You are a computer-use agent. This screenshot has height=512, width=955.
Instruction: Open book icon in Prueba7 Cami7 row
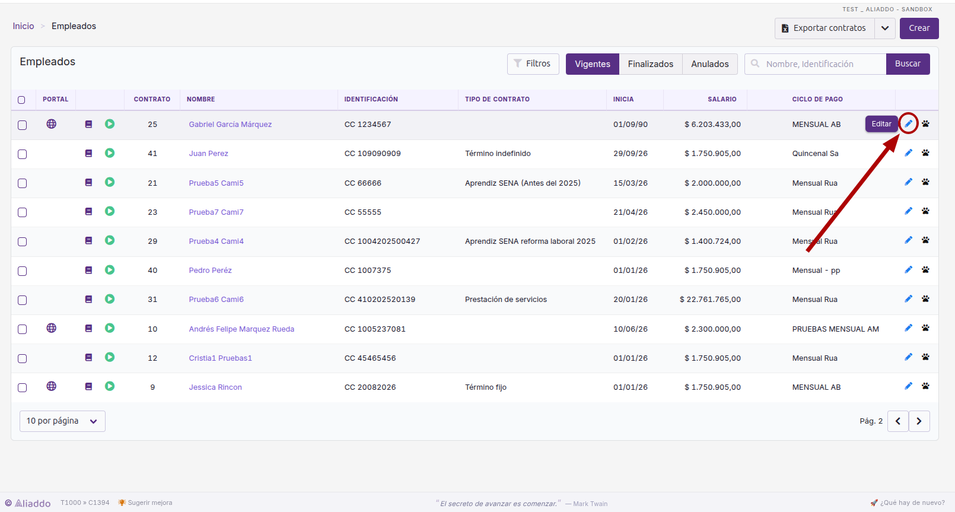pos(88,211)
